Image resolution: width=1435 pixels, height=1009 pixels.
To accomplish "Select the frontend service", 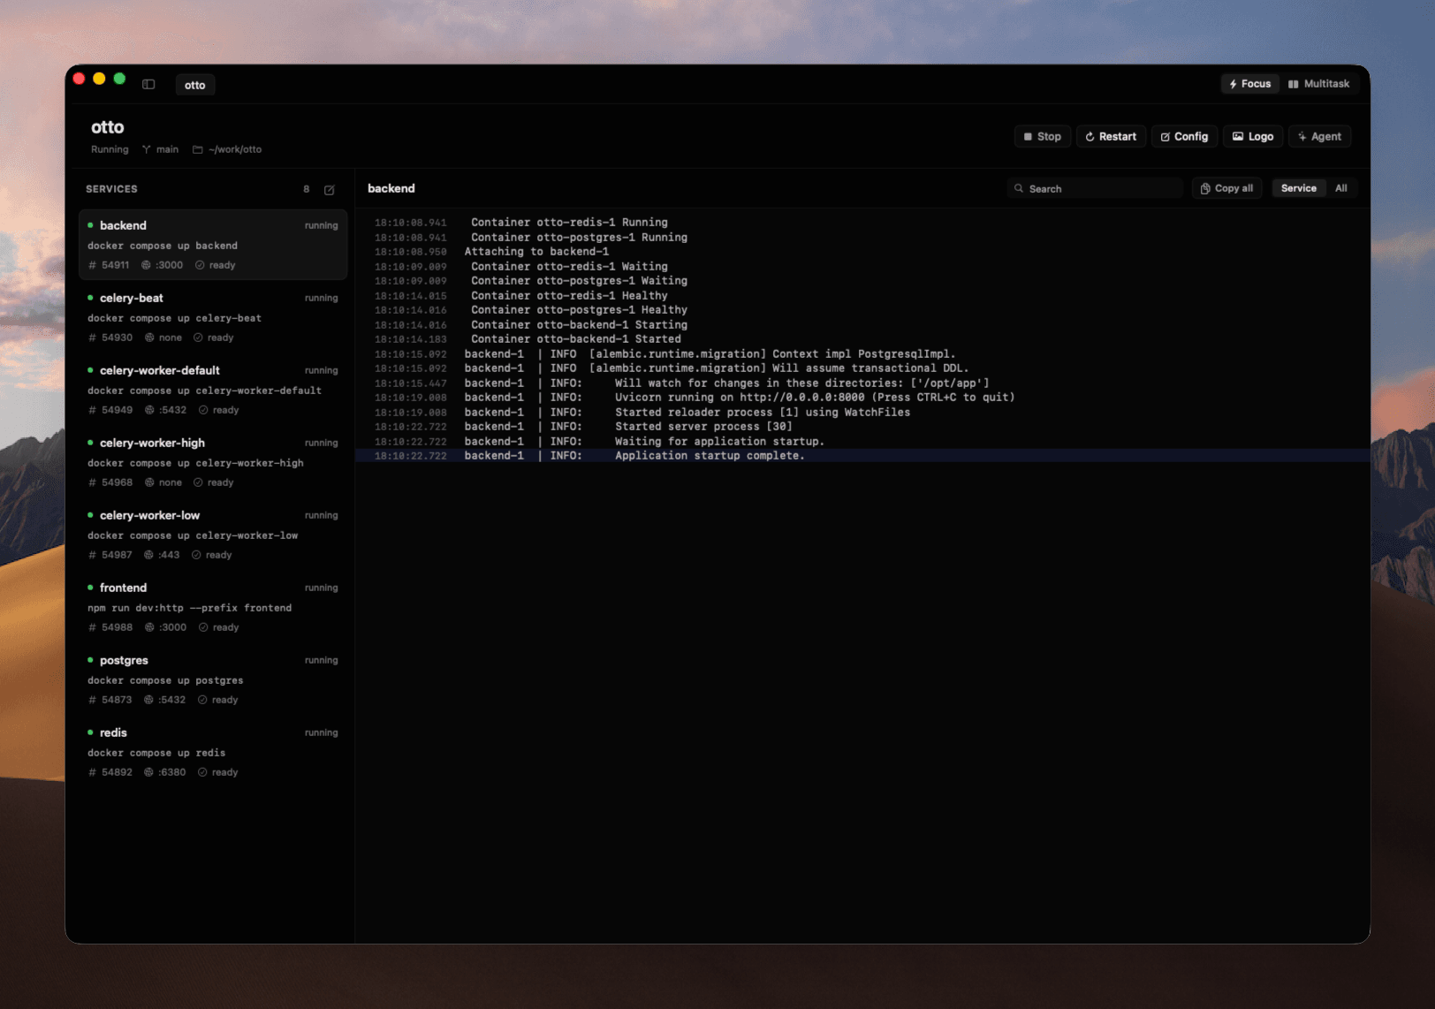I will 213,607.
